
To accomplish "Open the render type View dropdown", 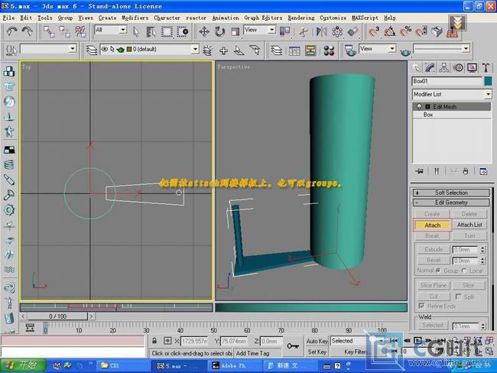I will pos(377,48).
